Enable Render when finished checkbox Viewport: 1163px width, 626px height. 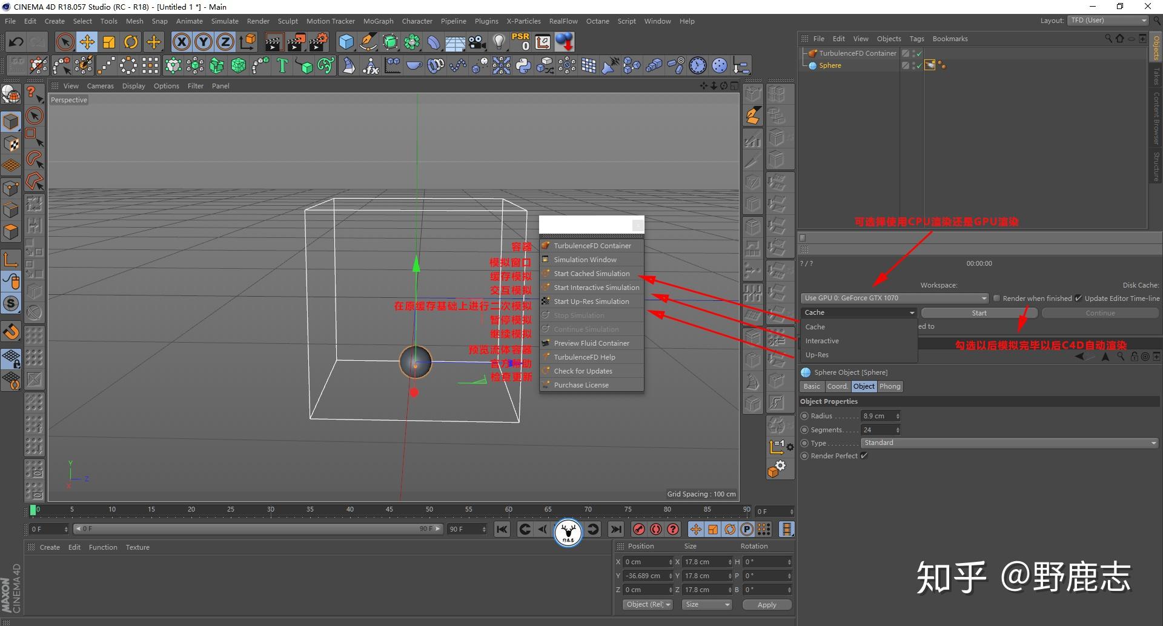point(996,298)
